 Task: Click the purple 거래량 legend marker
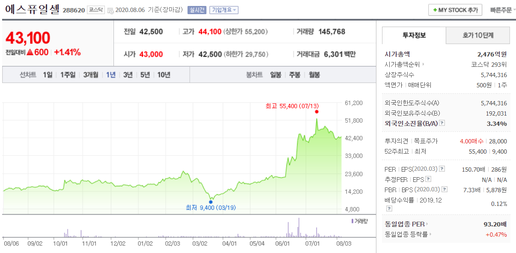(352, 221)
